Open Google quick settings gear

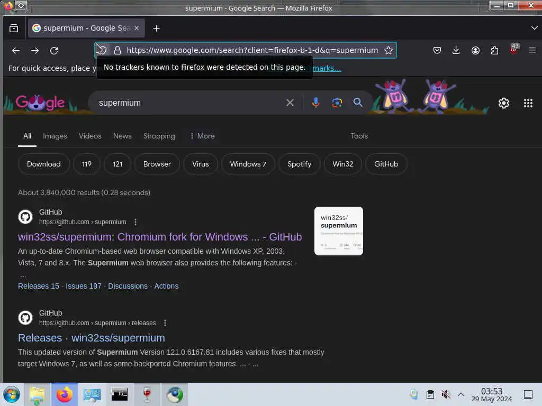pyautogui.click(x=504, y=103)
